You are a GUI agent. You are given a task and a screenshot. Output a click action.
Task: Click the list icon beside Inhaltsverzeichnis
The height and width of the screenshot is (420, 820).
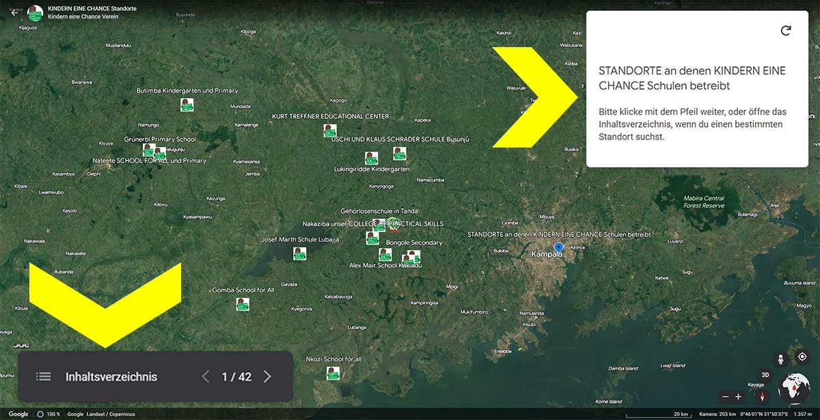(44, 377)
